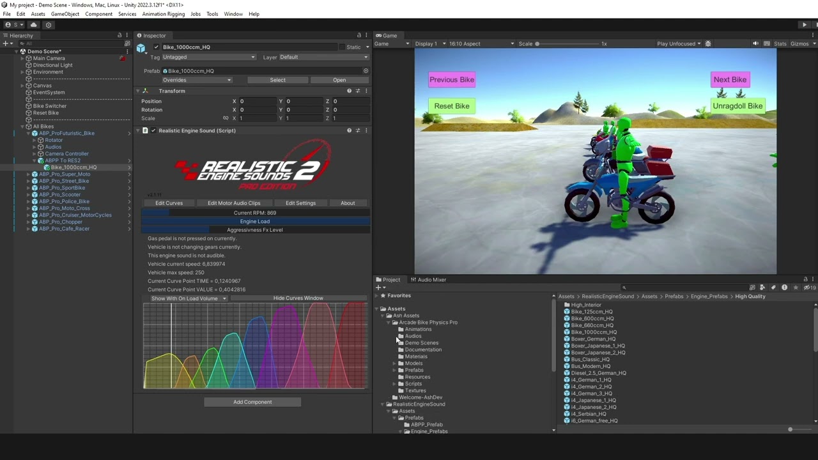This screenshot has height=460, width=818.
Task: Lock the Inspector panel
Action: pos(359,35)
